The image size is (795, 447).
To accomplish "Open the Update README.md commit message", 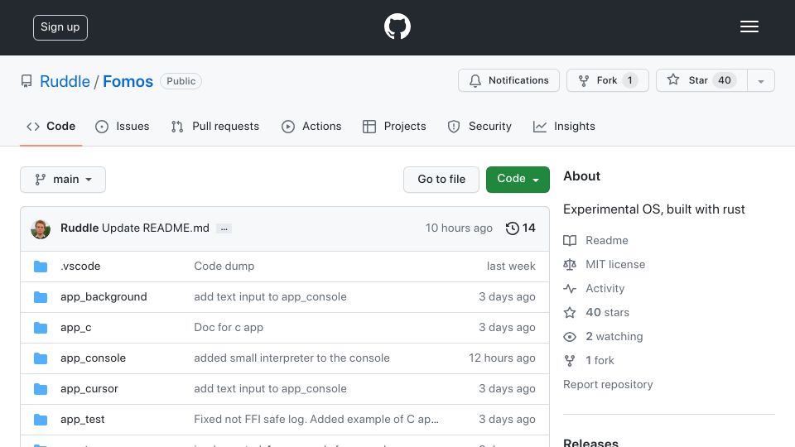I will tap(156, 228).
